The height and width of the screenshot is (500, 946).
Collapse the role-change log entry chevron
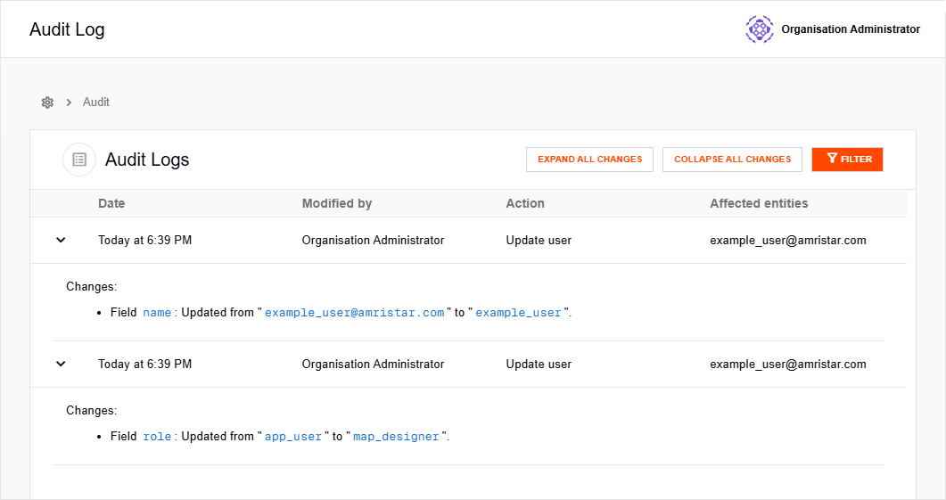[x=61, y=364]
